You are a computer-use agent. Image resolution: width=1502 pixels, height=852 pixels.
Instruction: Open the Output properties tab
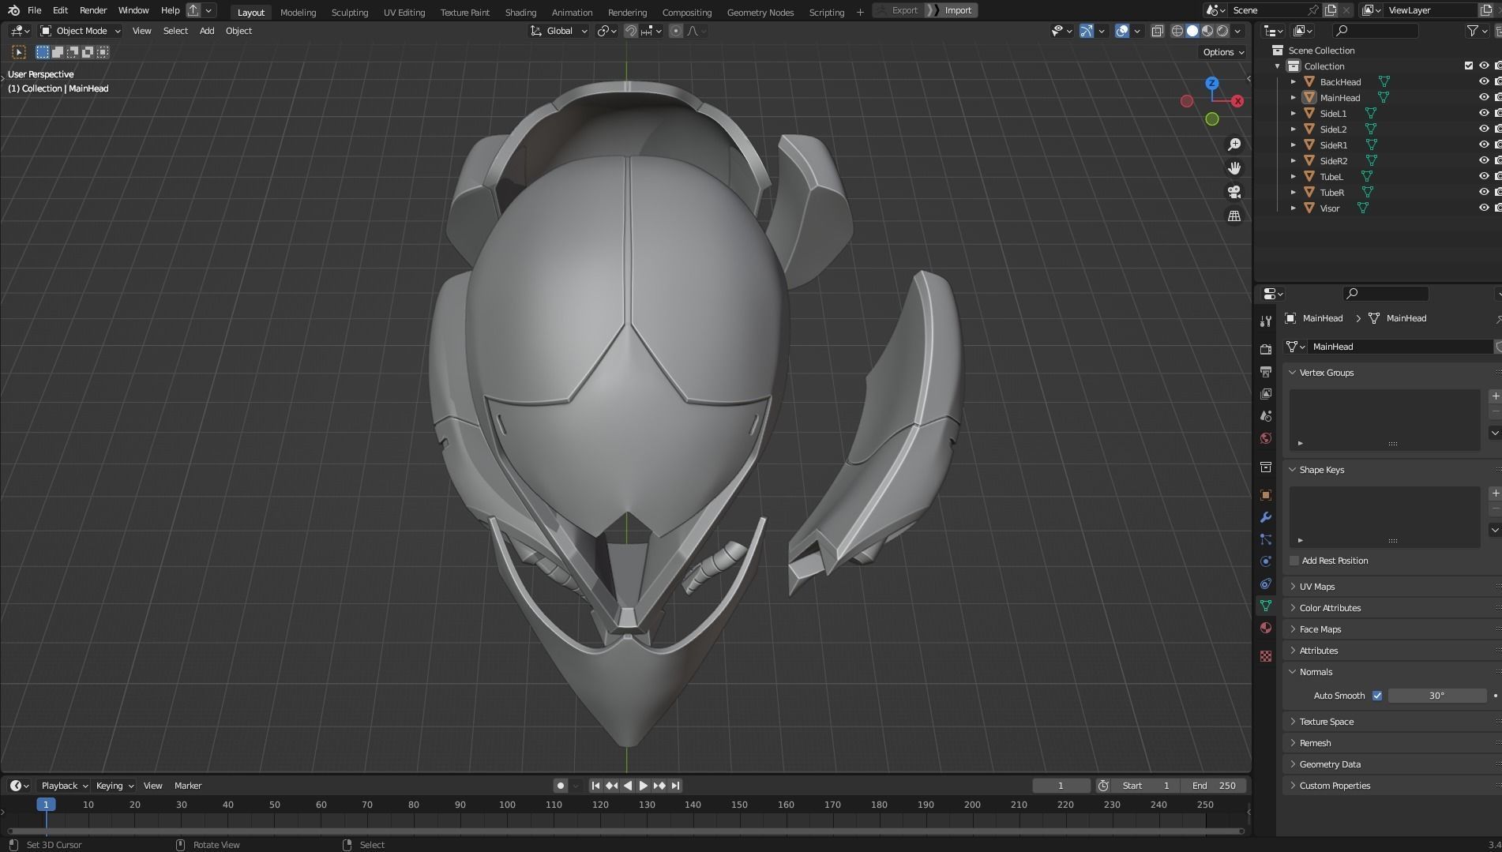[1266, 371]
